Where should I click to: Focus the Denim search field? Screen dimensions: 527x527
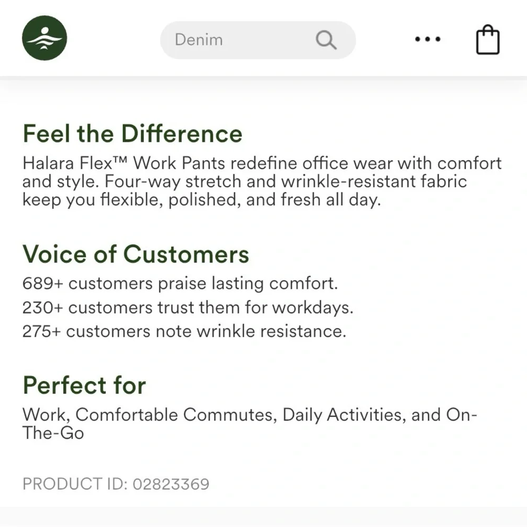point(242,40)
